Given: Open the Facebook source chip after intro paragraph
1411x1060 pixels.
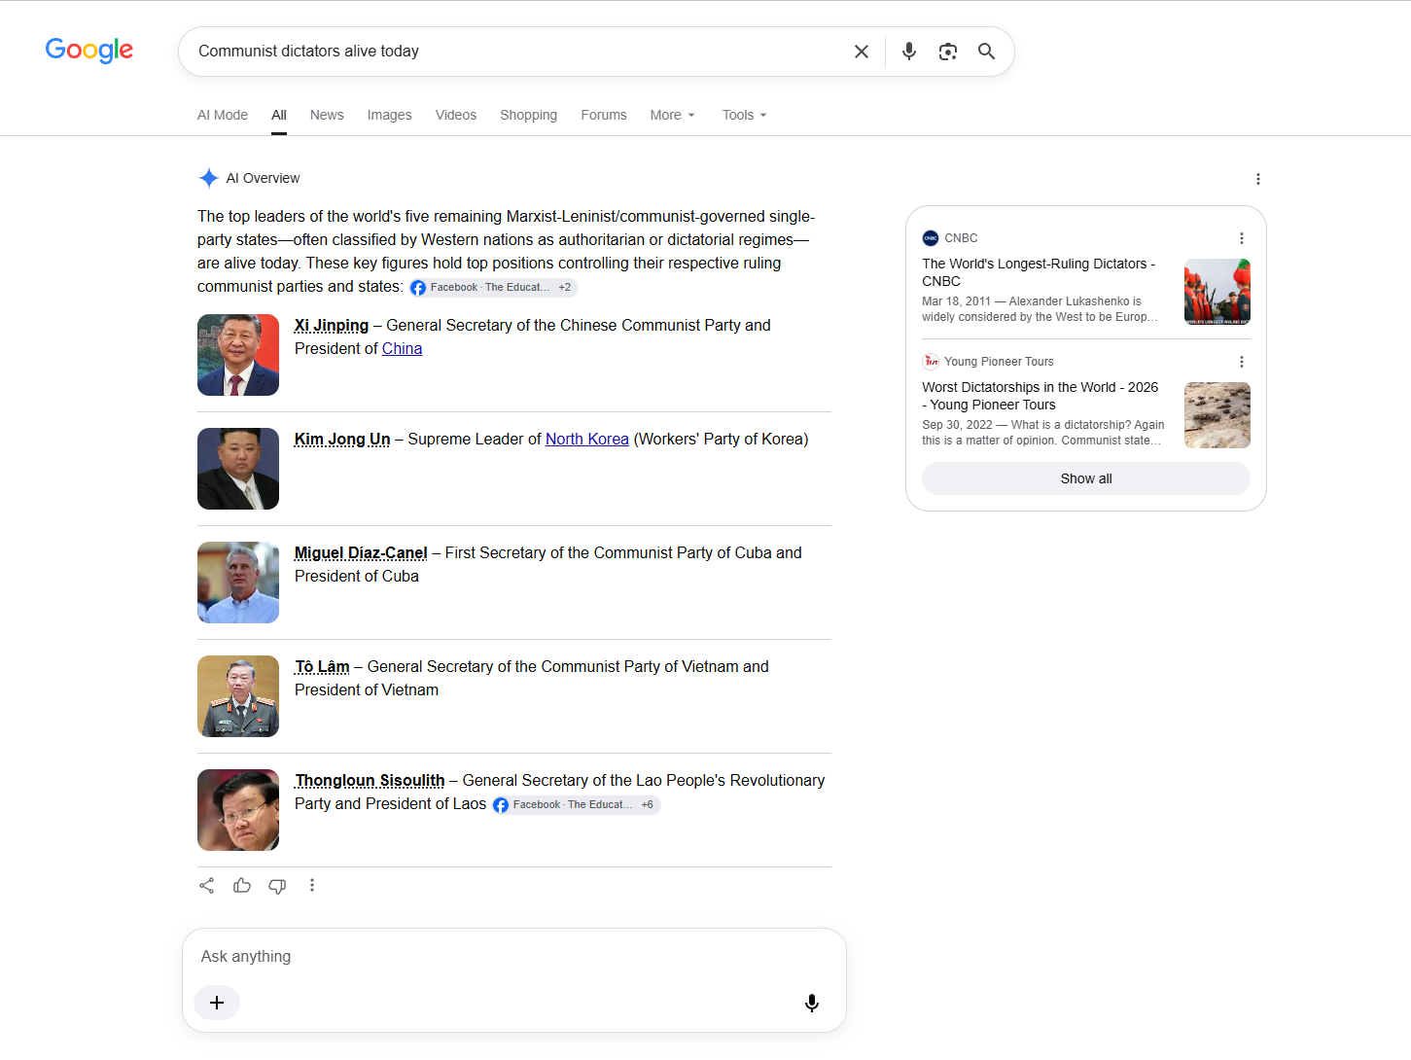Looking at the screenshot, I should [494, 288].
